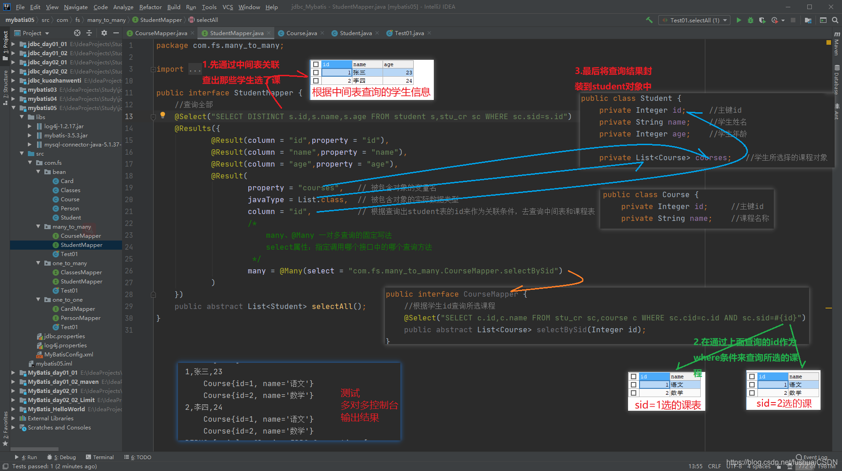842x471 pixels.
Task: Open Search Everywhere magnifier icon
Action: pos(835,20)
